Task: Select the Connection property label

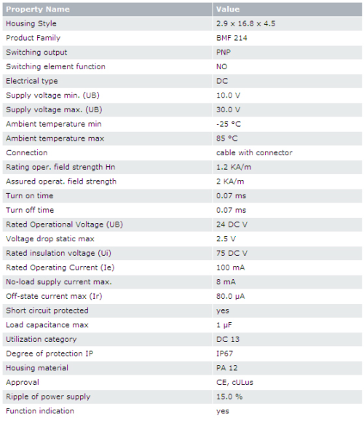Action: 27,152
